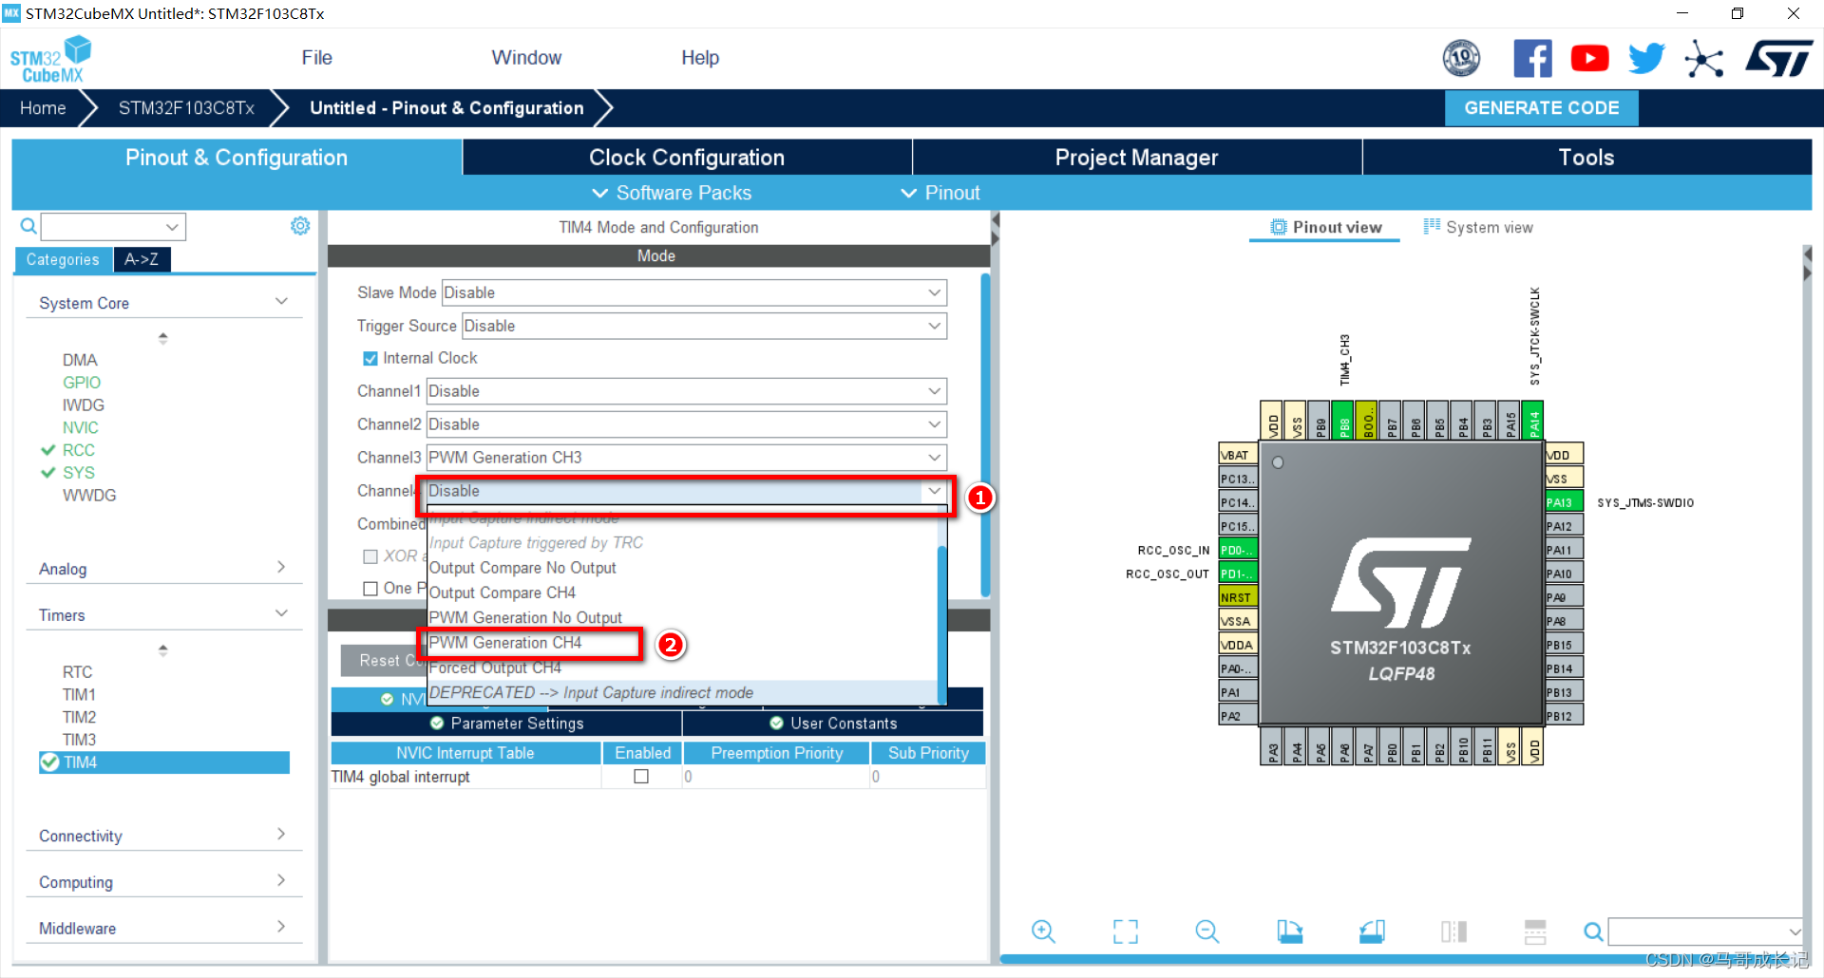Open the Channel3 PWM Generation CH3 dropdown
Viewport: 1824px width, 978px height.
(x=687, y=458)
